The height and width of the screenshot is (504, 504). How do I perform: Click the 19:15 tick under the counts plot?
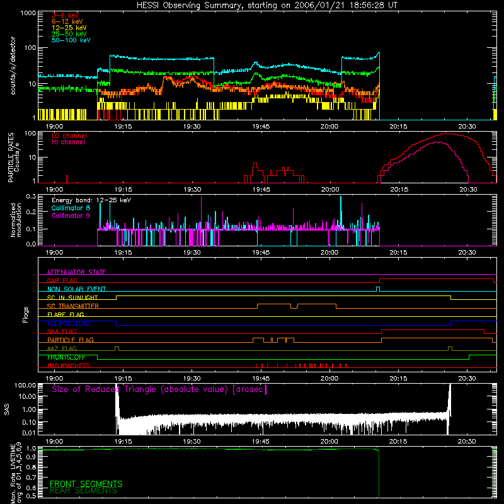[x=123, y=127]
